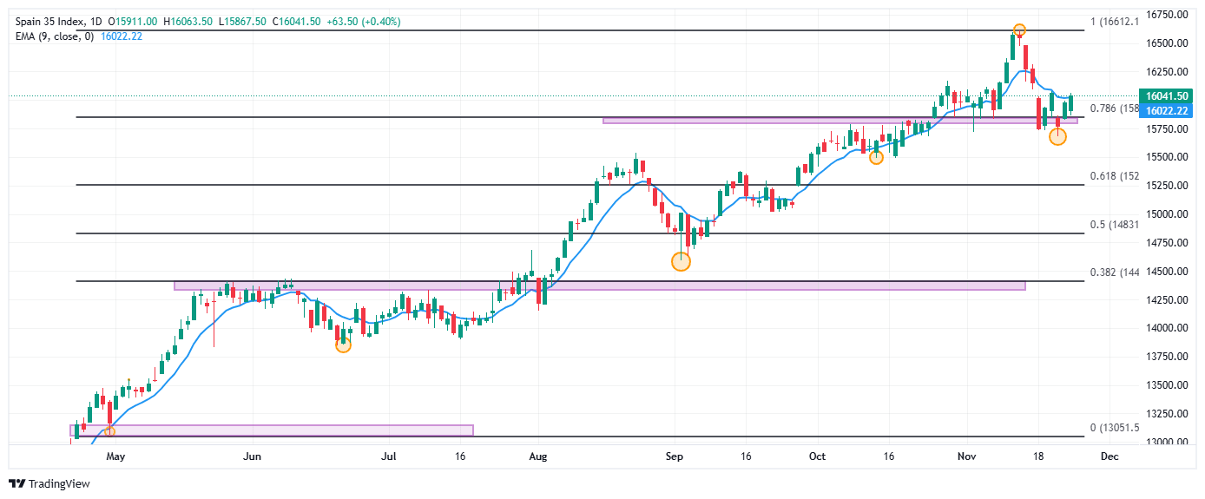
Task: Click the green 16041.50 current price tag
Action: click(x=1166, y=96)
